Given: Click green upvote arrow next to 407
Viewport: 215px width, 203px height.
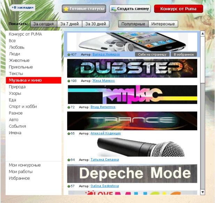Looking at the screenshot, I should 69,55.
